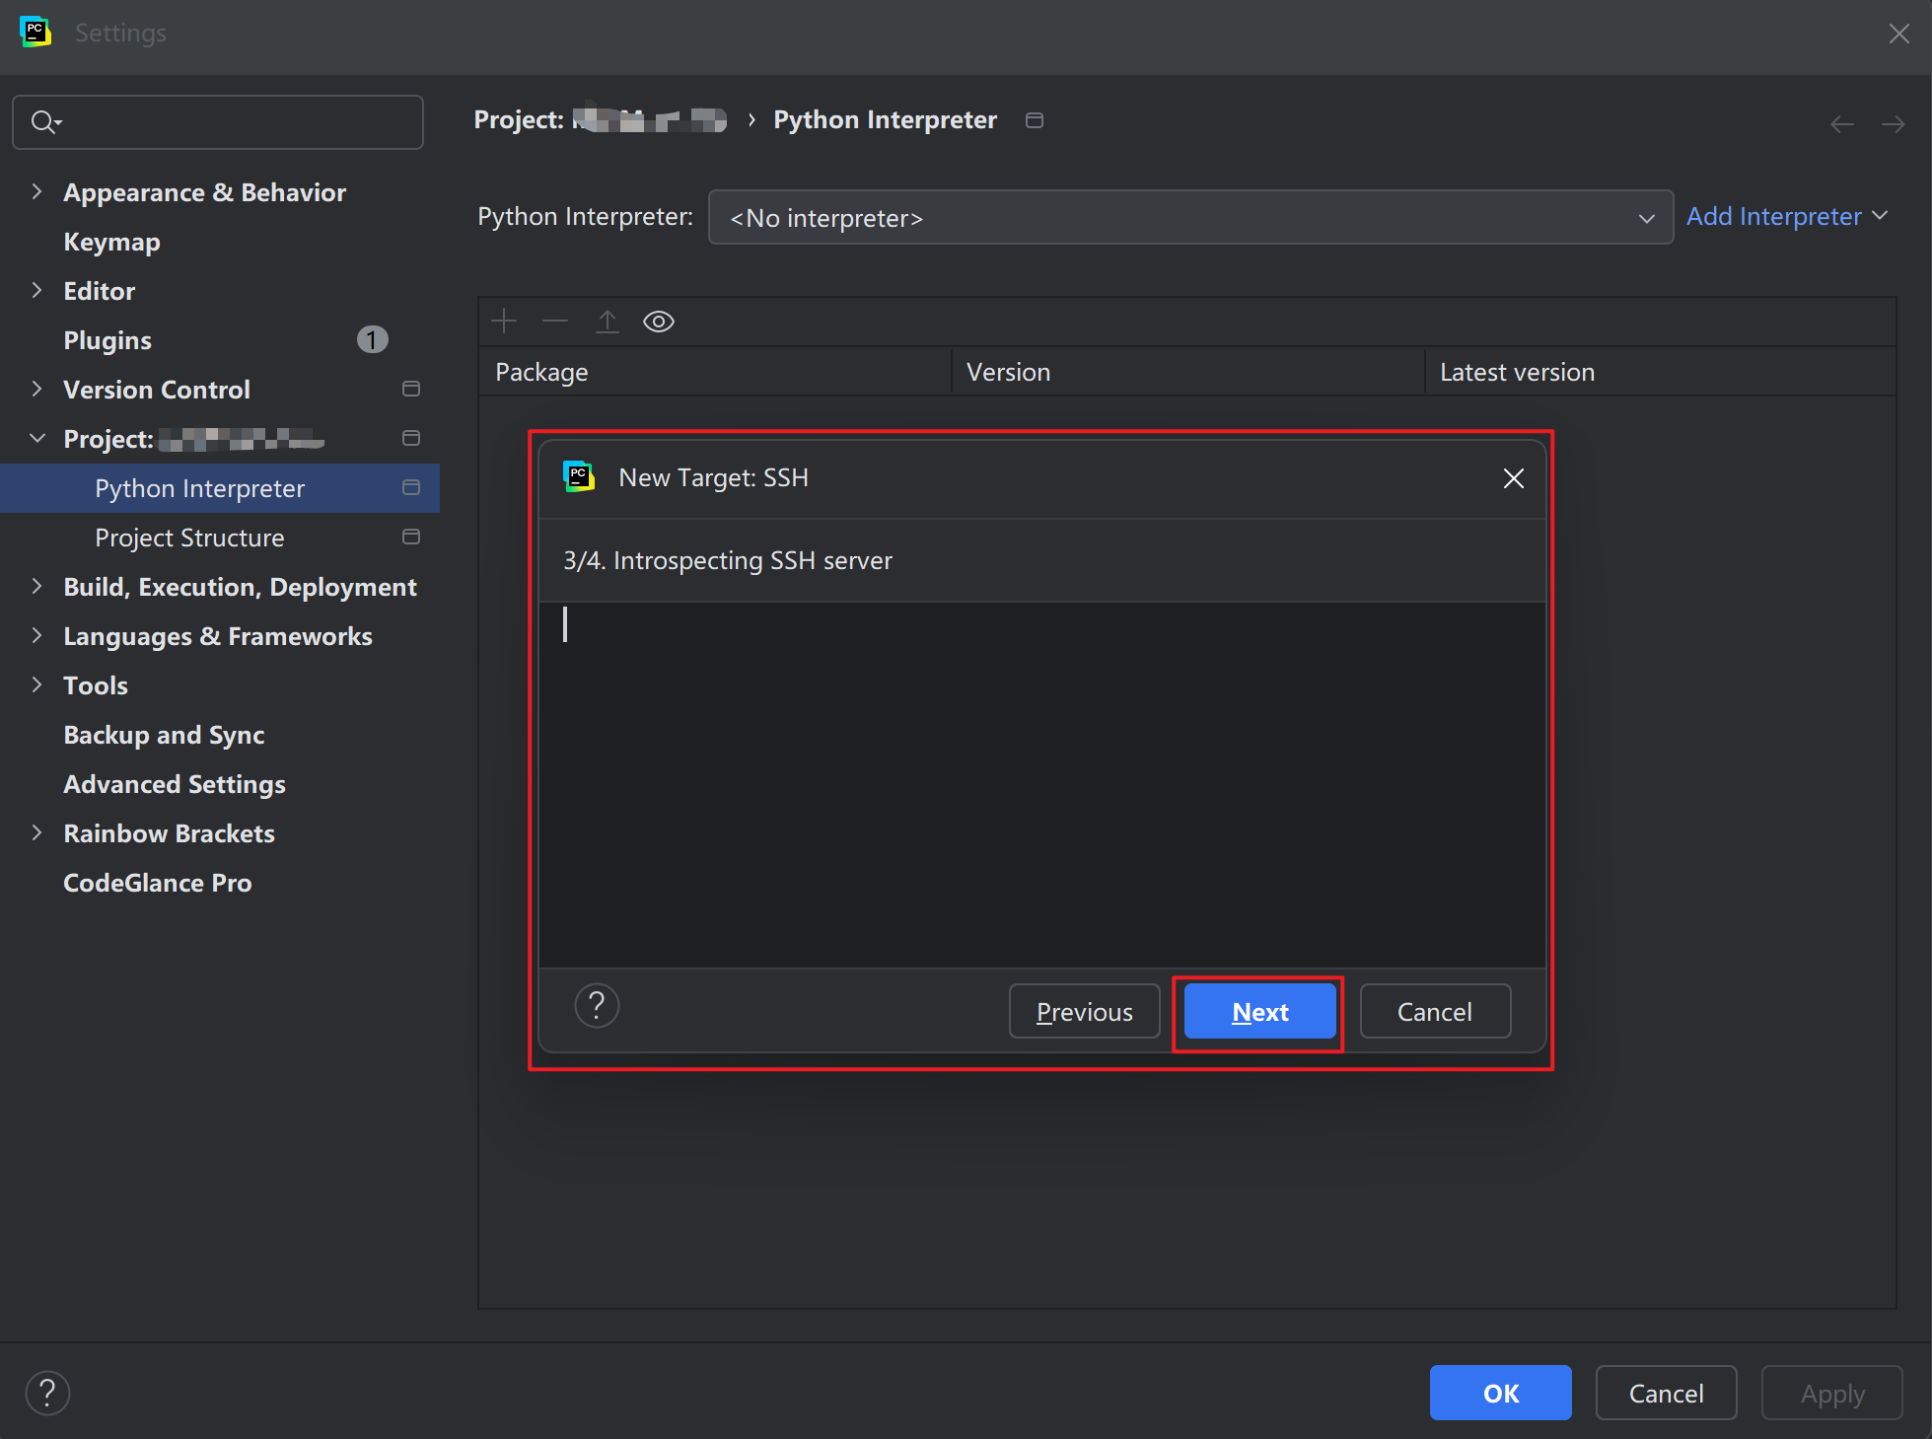Click the Version Control label

[x=157, y=390]
